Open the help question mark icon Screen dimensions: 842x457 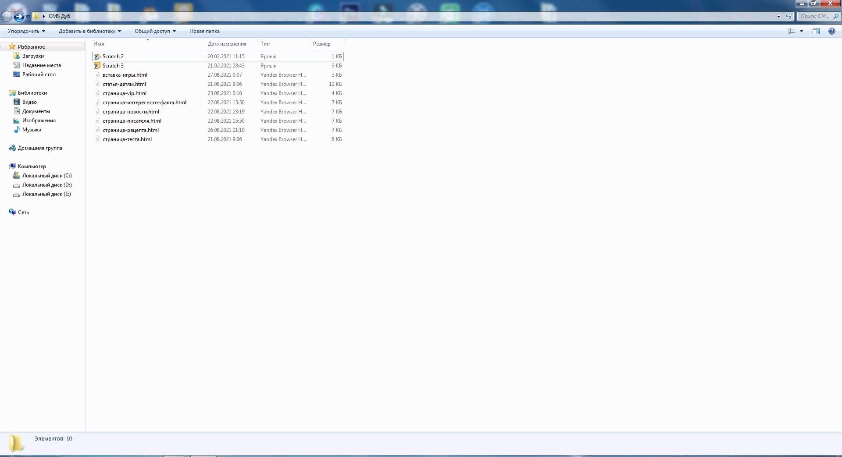coord(831,31)
